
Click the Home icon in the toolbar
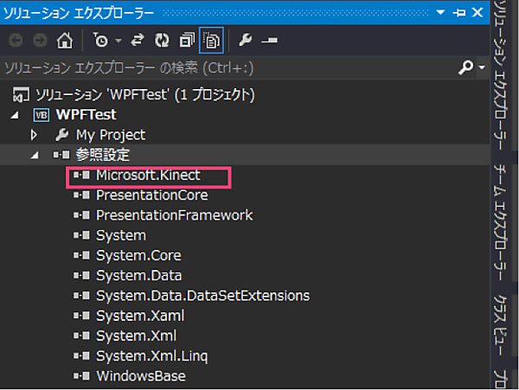coord(64,40)
